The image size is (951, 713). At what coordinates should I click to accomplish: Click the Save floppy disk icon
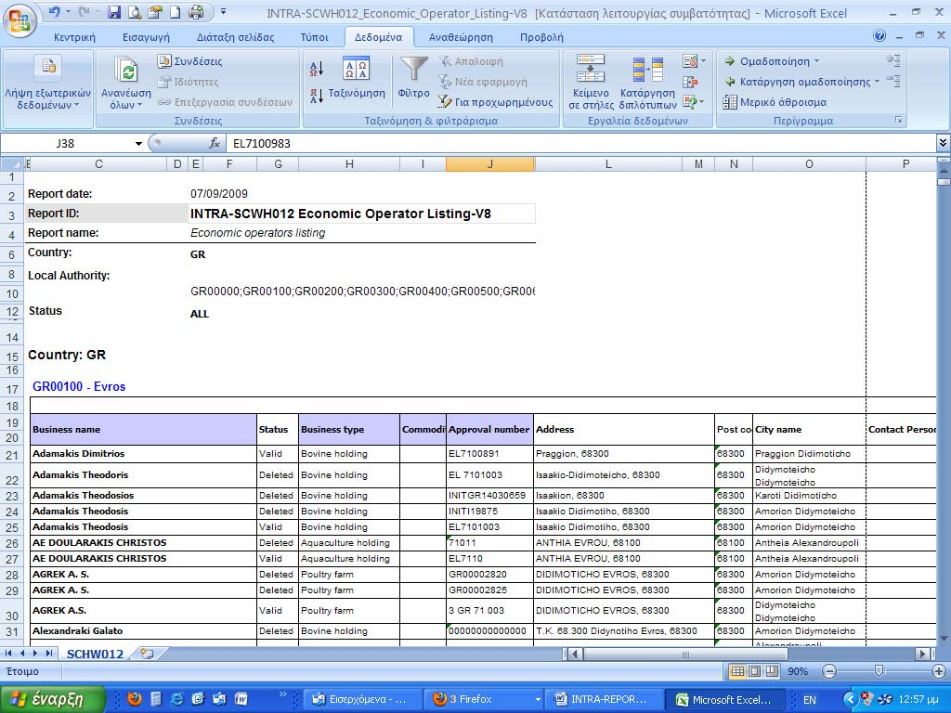(114, 11)
